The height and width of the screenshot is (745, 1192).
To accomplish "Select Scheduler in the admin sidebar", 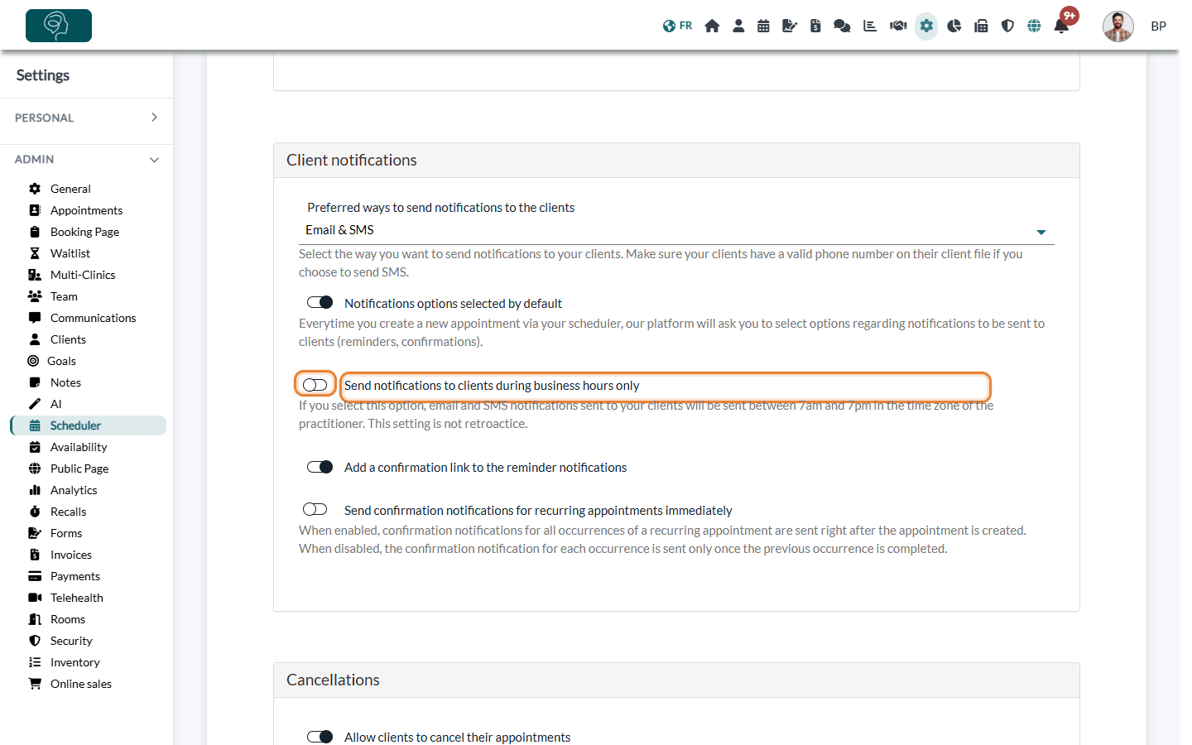I will (88, 425).
